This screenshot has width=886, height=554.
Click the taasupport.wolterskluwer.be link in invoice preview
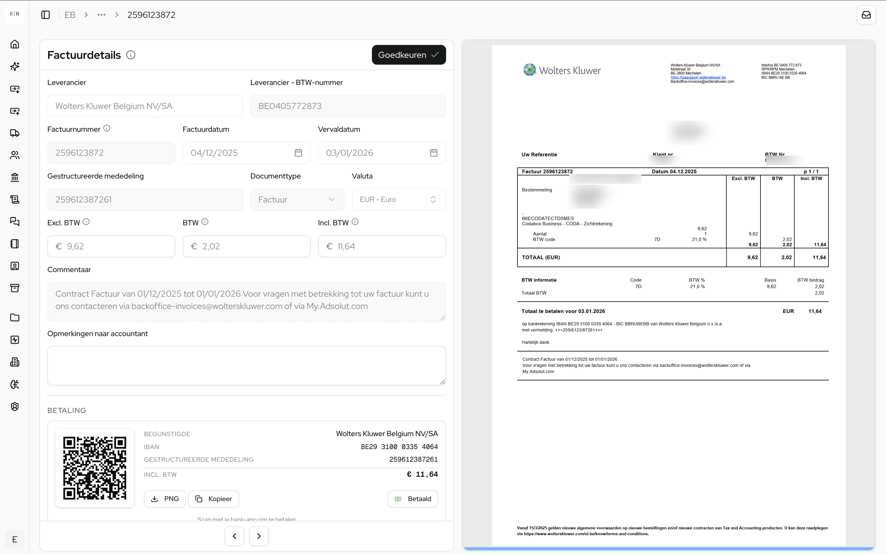698,77
